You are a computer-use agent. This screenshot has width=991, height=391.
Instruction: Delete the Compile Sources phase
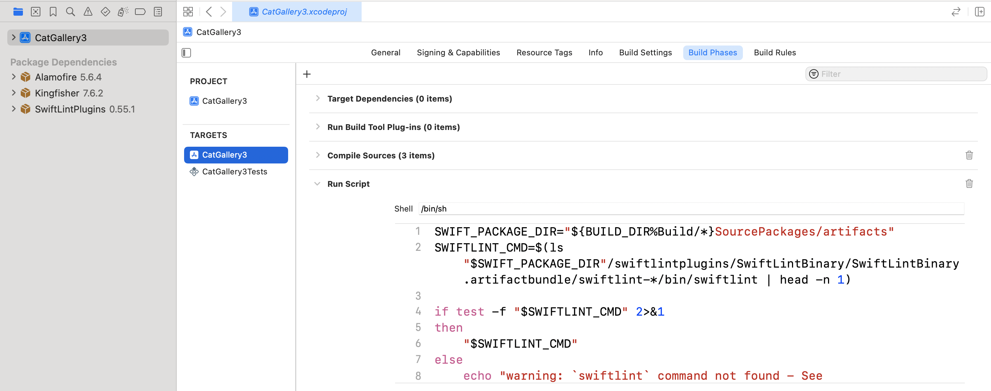point(969,155)
